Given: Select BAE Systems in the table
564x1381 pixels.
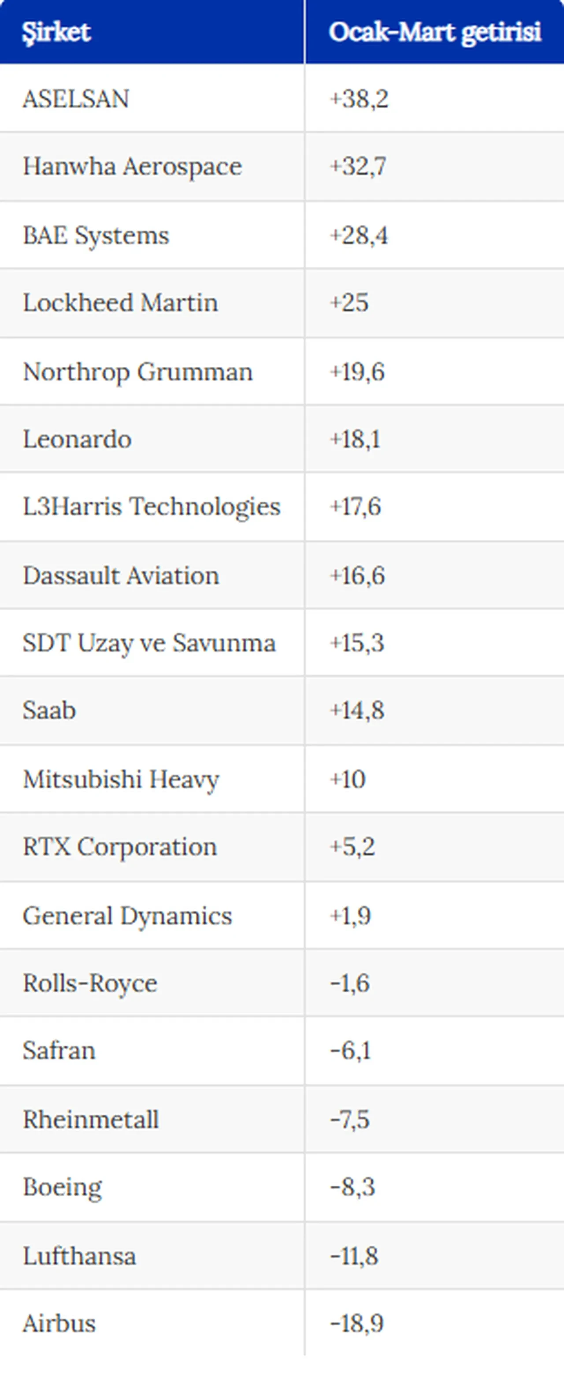Looking at the screenshot, I should pyautogui.click(x=96, y=235).
